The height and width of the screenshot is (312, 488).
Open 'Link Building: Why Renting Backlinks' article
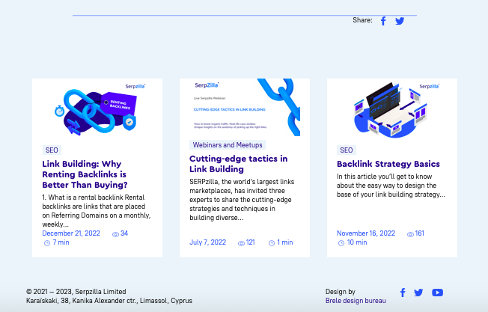pos(85,174)
